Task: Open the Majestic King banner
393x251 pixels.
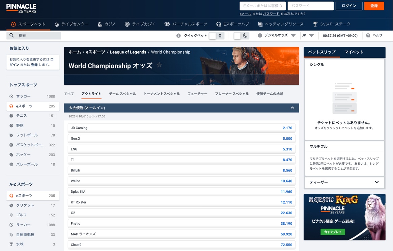Action: (x=344, y=217)
